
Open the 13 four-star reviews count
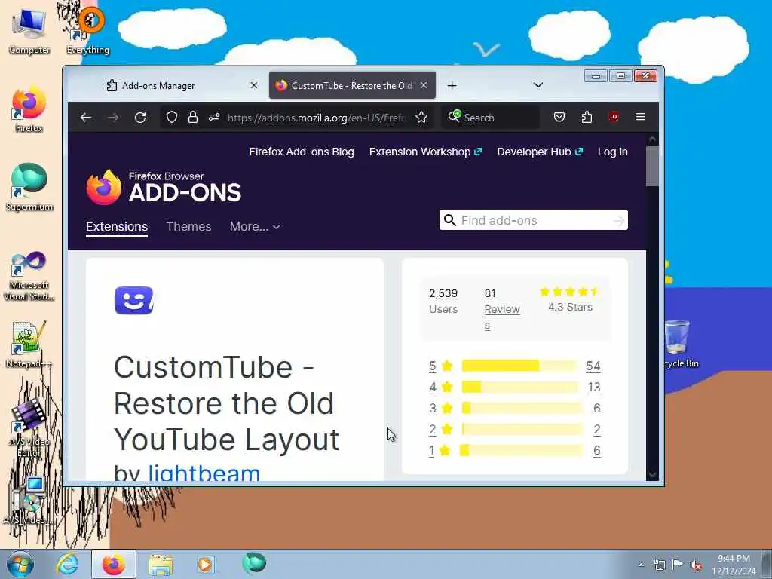[x=594, y=387]
